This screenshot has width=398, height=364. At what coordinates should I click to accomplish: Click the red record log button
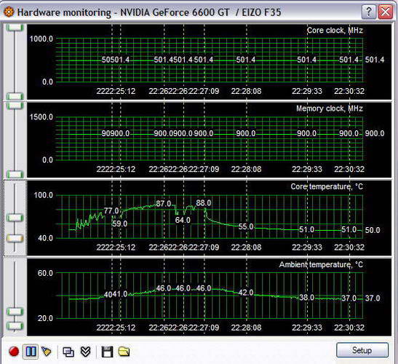14,352
